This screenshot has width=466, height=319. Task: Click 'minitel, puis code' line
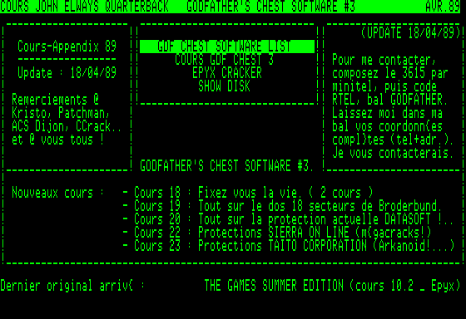point(384,86)
